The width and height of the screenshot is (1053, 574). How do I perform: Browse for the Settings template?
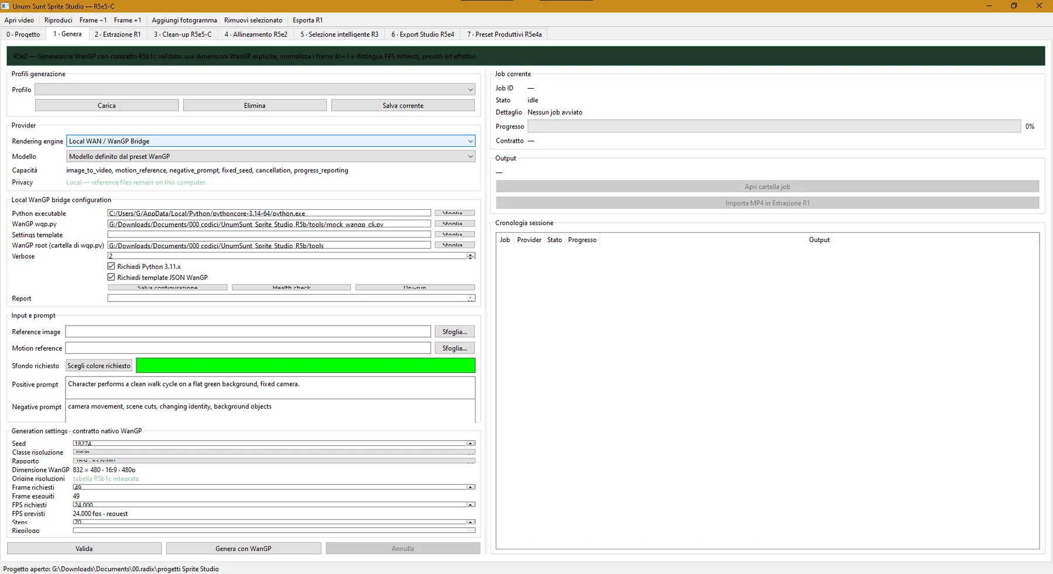tap(455, 234)
